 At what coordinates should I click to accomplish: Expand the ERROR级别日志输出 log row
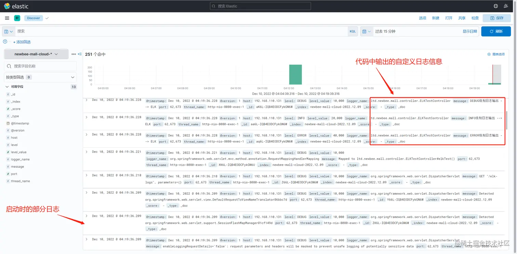point(87,135)
